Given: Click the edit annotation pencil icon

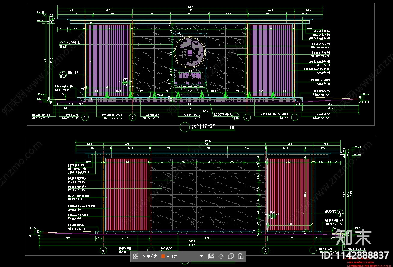Looking at the screenshot, I should (x=211, y=256).
